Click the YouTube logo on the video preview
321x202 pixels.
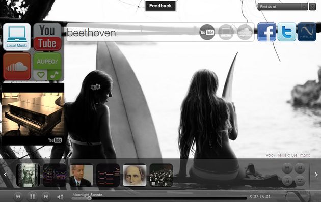click(55, 140)
